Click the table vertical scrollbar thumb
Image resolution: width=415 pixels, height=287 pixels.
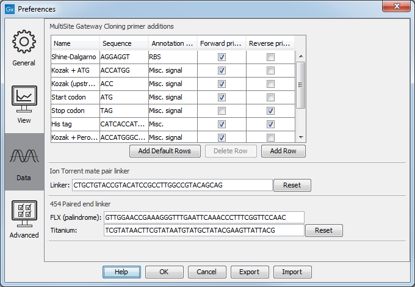[x=301, y=85]
